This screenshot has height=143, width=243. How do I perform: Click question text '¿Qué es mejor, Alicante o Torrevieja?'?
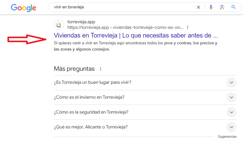point(91,127)
